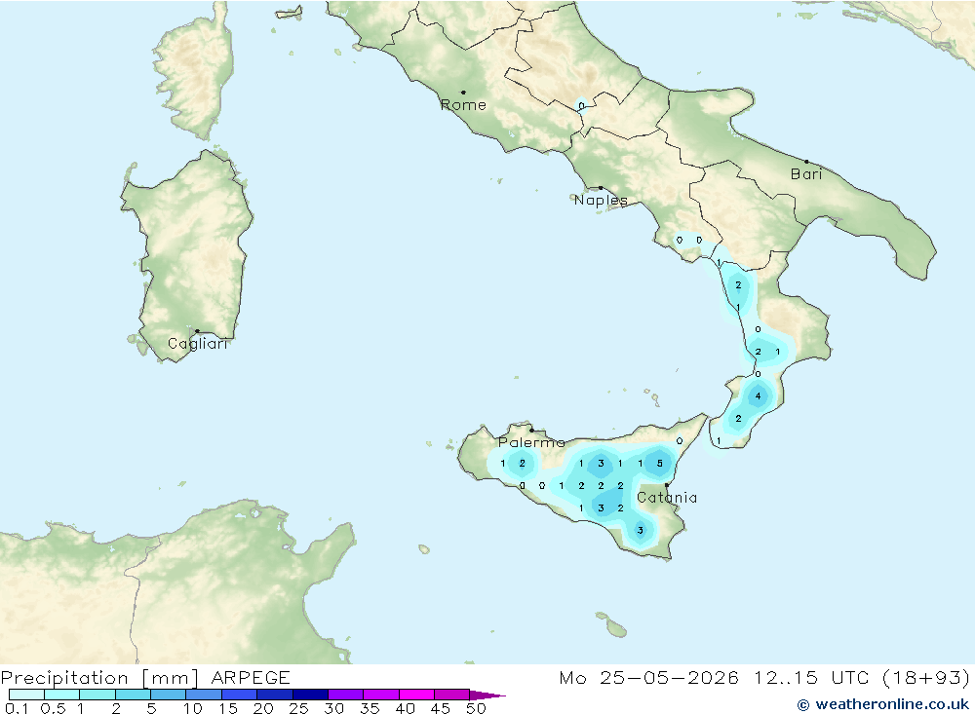Image resolution: width=975 pixels, height=714 pixels.
Task: Click the legend label 50
Action: point(477,708)
